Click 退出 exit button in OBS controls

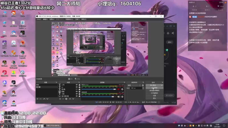[x=154, y=98]
